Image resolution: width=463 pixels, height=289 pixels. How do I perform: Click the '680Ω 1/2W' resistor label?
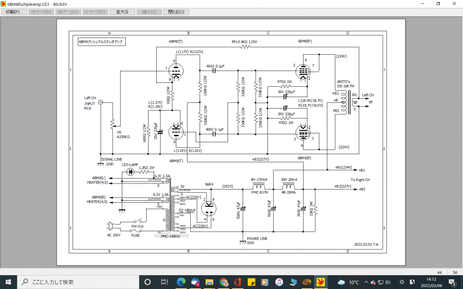[x=145, y=132]
